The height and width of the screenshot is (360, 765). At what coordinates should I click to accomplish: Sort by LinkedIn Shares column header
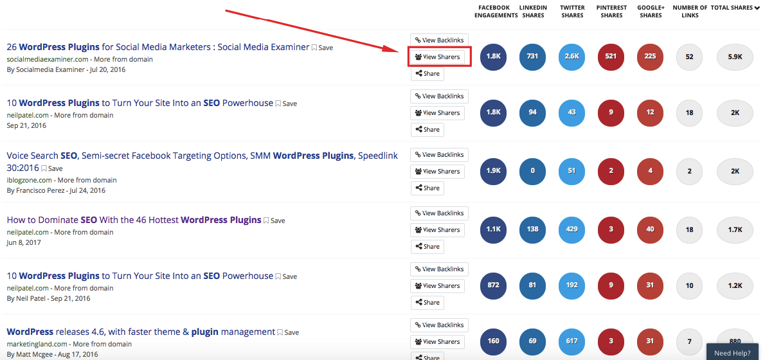tap(533, 12)
